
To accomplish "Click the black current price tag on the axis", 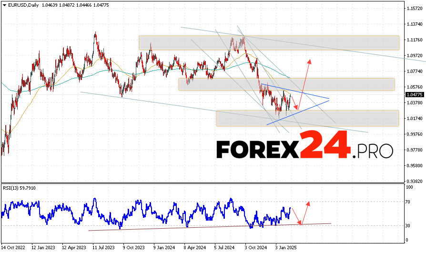I will (415, 94).
